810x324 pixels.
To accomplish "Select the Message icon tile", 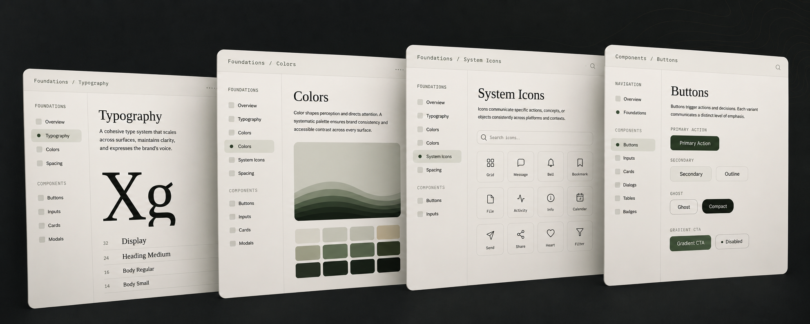I will pos(521,166).
